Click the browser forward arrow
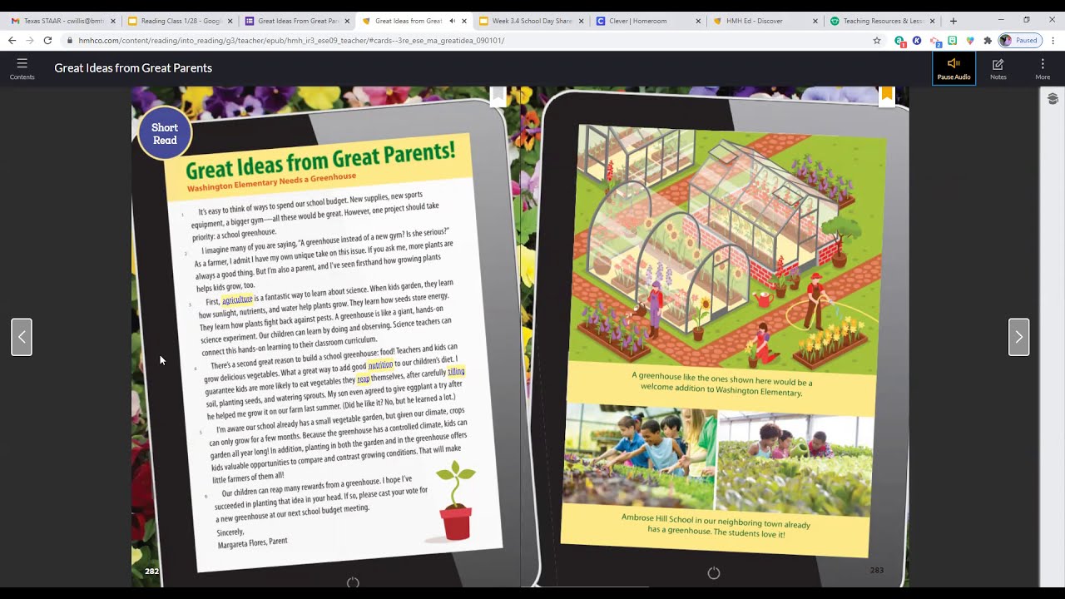The image size is (1065, 599). (30, 40)
